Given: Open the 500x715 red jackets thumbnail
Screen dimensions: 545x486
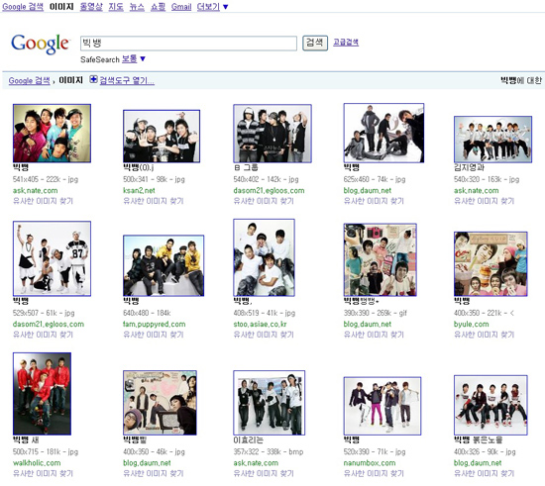Looking at the screenshot, I should point(42,394).
